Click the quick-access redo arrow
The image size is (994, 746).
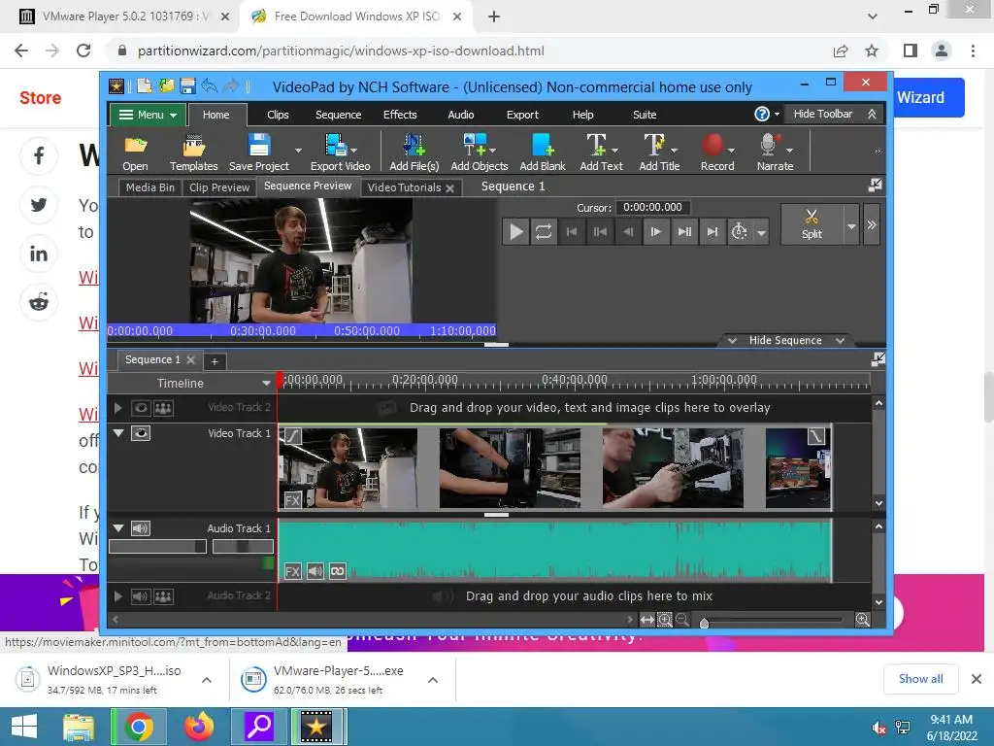pyautogui.click(x=231, y=85)
